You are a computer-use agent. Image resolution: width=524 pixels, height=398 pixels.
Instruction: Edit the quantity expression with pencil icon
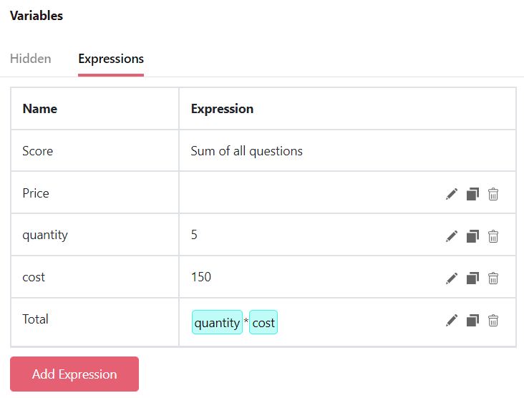(452, 236)
